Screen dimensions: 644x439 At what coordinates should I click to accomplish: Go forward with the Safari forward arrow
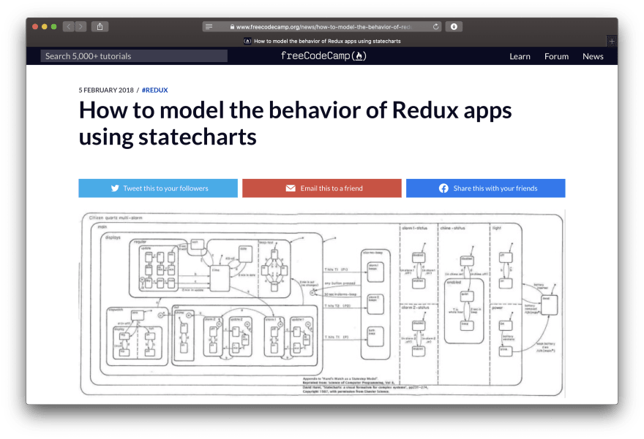click(81, 26)
